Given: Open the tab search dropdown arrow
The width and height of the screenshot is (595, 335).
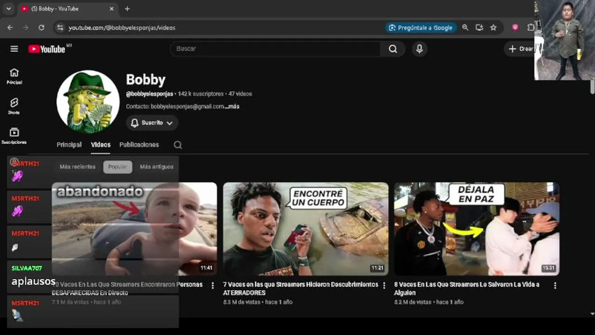Looking at the screenshot, I should [8, 8].
